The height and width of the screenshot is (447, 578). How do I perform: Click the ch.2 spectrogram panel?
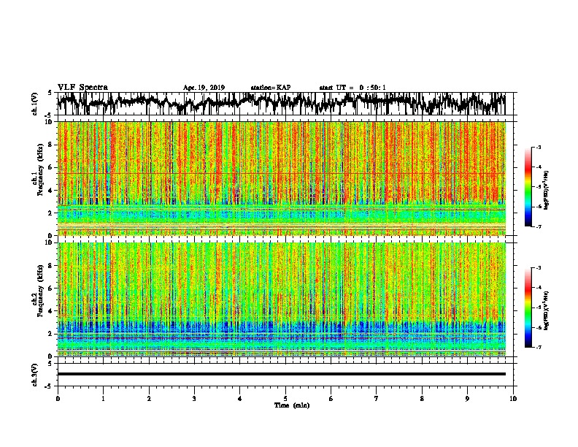282,299
